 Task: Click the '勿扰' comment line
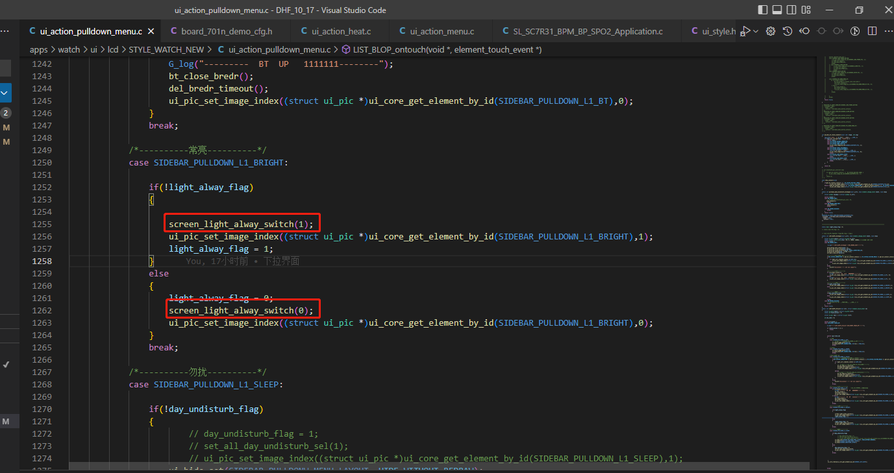pos(197,372)
